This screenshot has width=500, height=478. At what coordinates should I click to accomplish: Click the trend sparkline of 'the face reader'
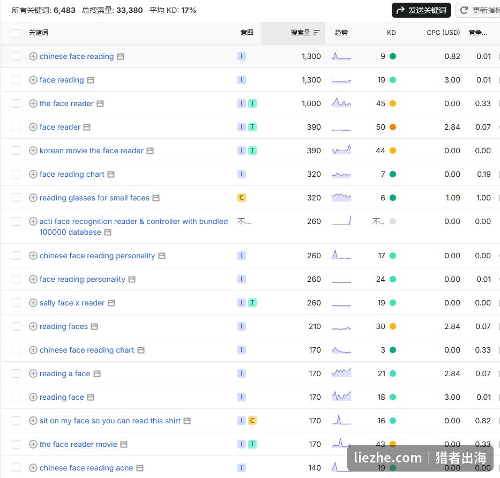tap(341, 103)
